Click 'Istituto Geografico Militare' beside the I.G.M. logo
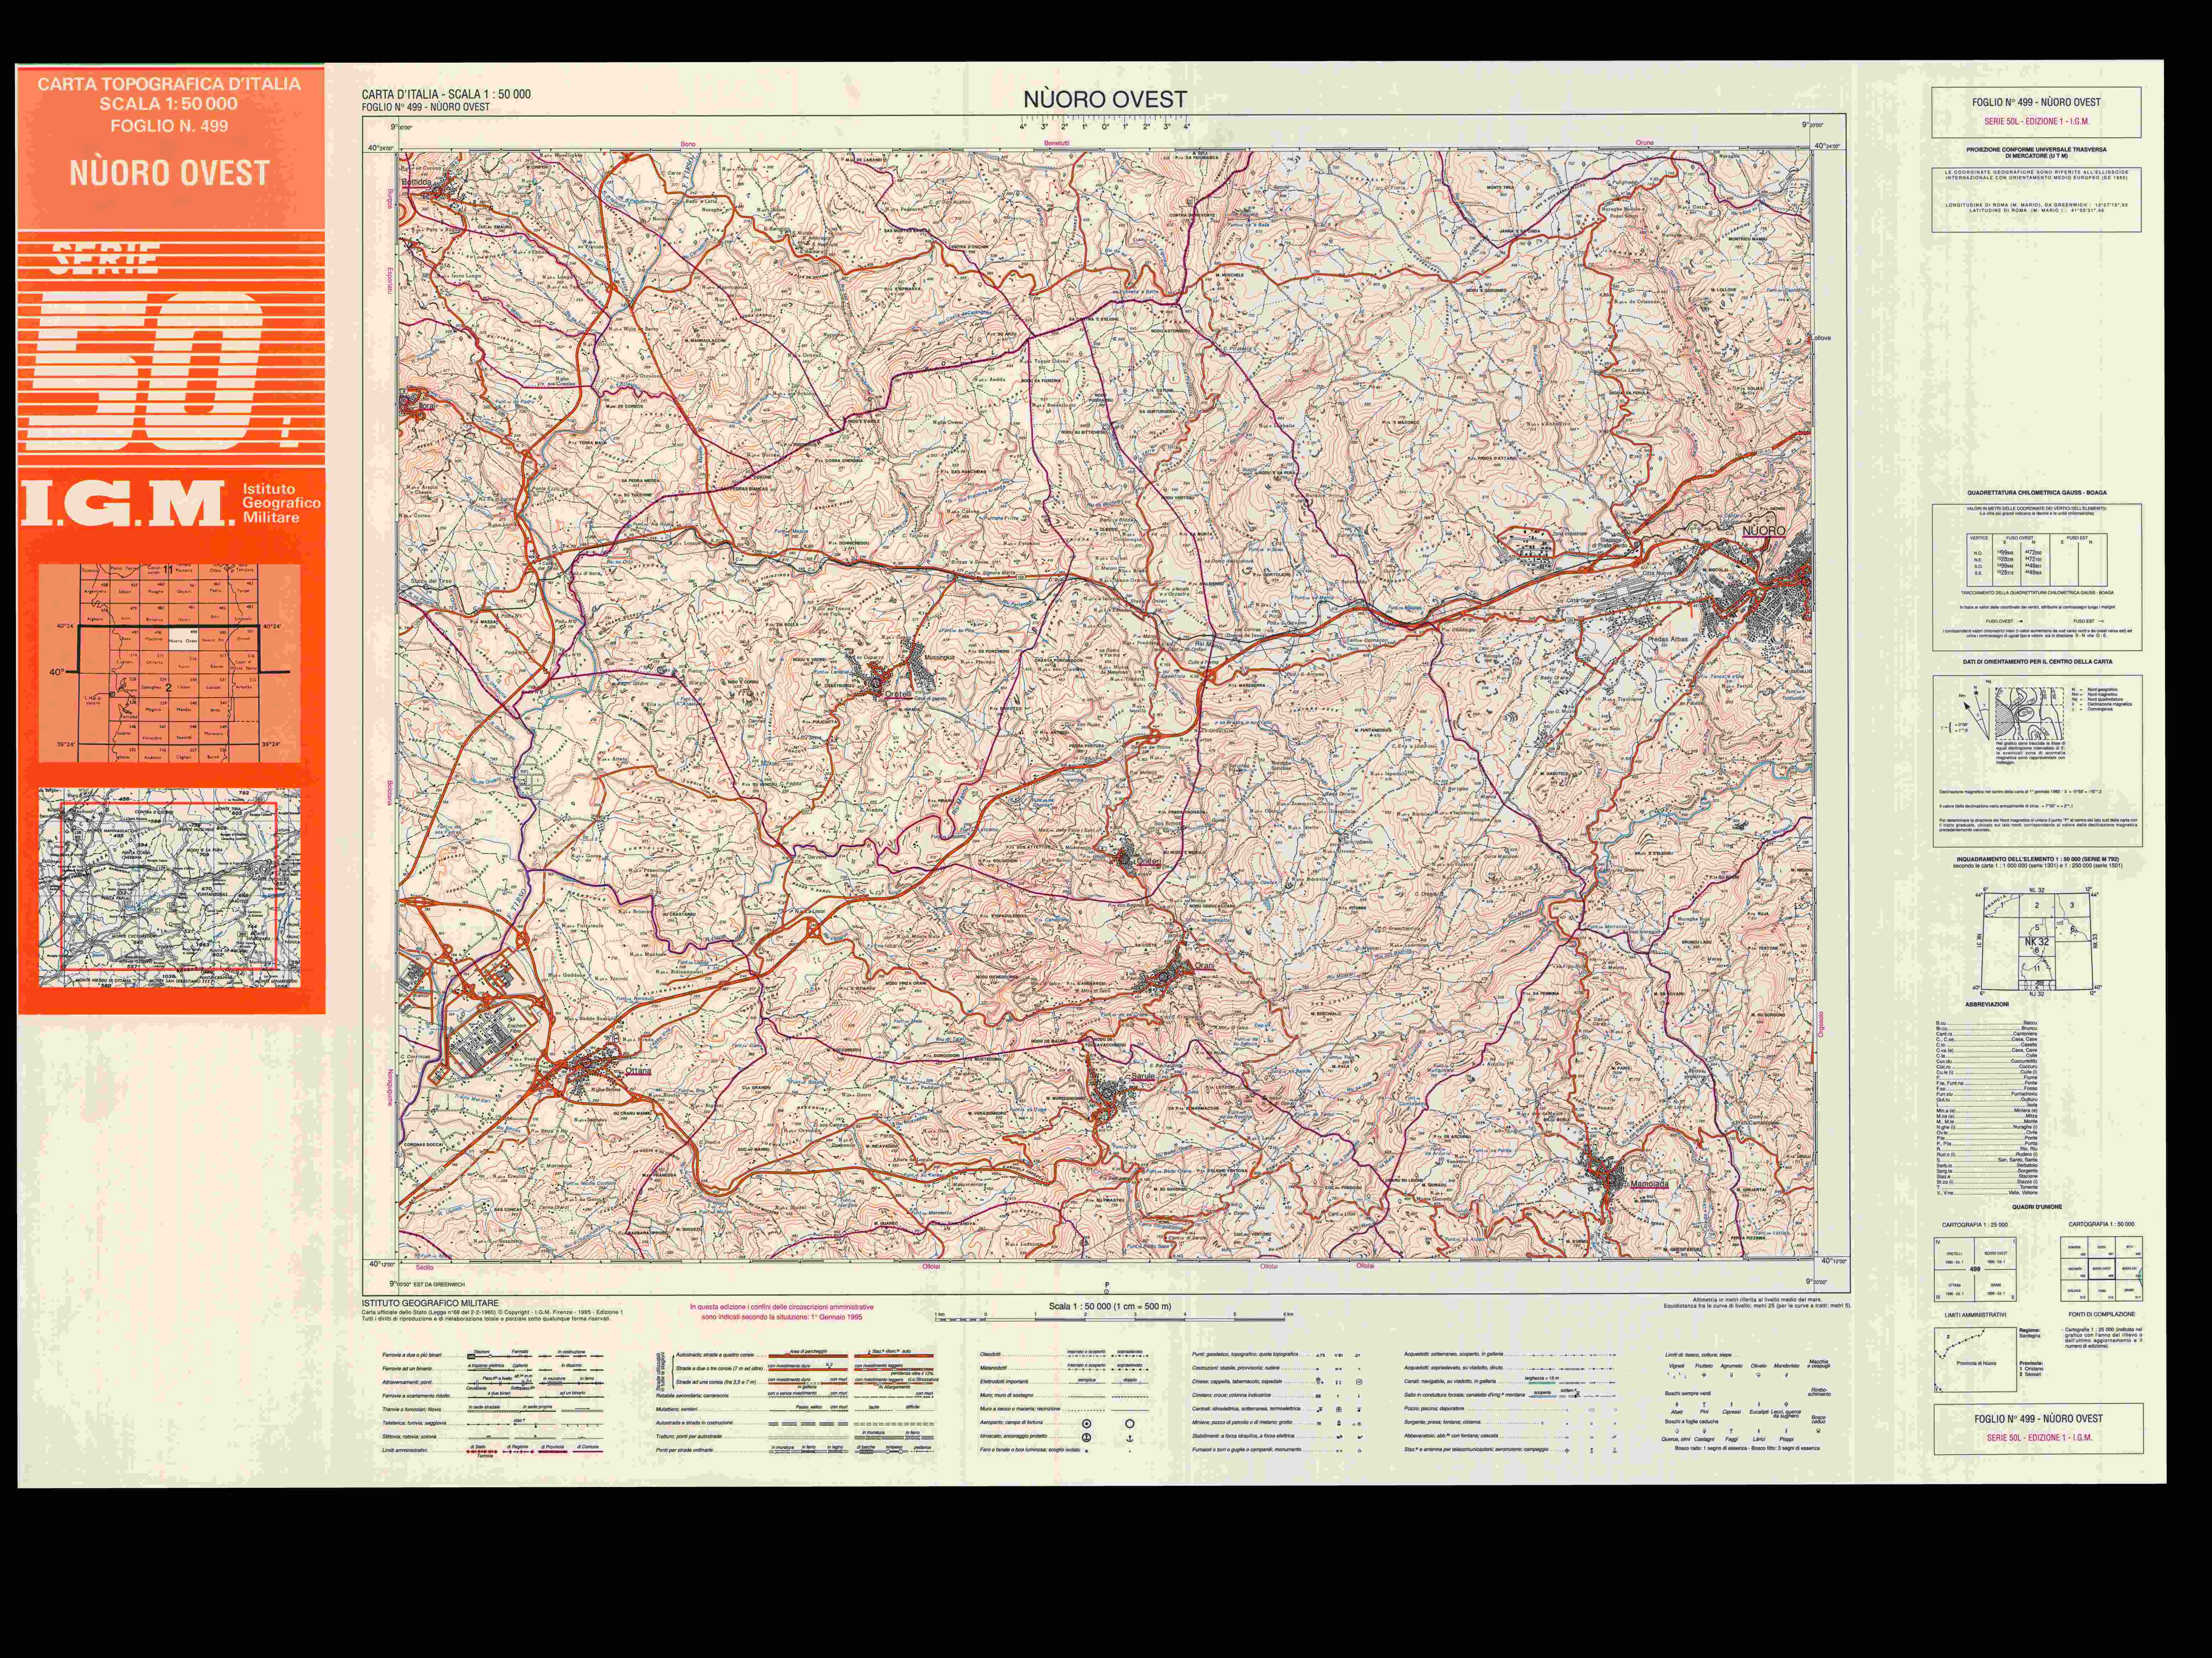 click(x=281, y=503)
